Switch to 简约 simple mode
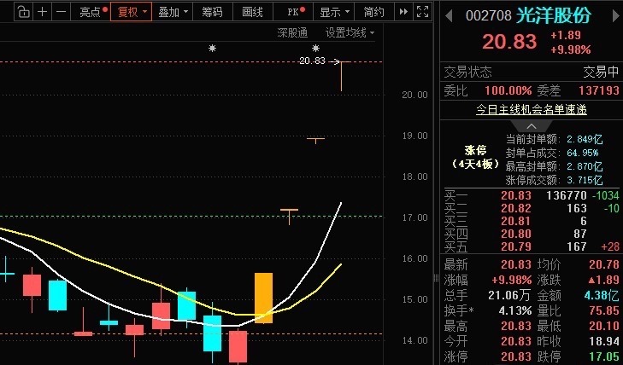 click(373, 12)
